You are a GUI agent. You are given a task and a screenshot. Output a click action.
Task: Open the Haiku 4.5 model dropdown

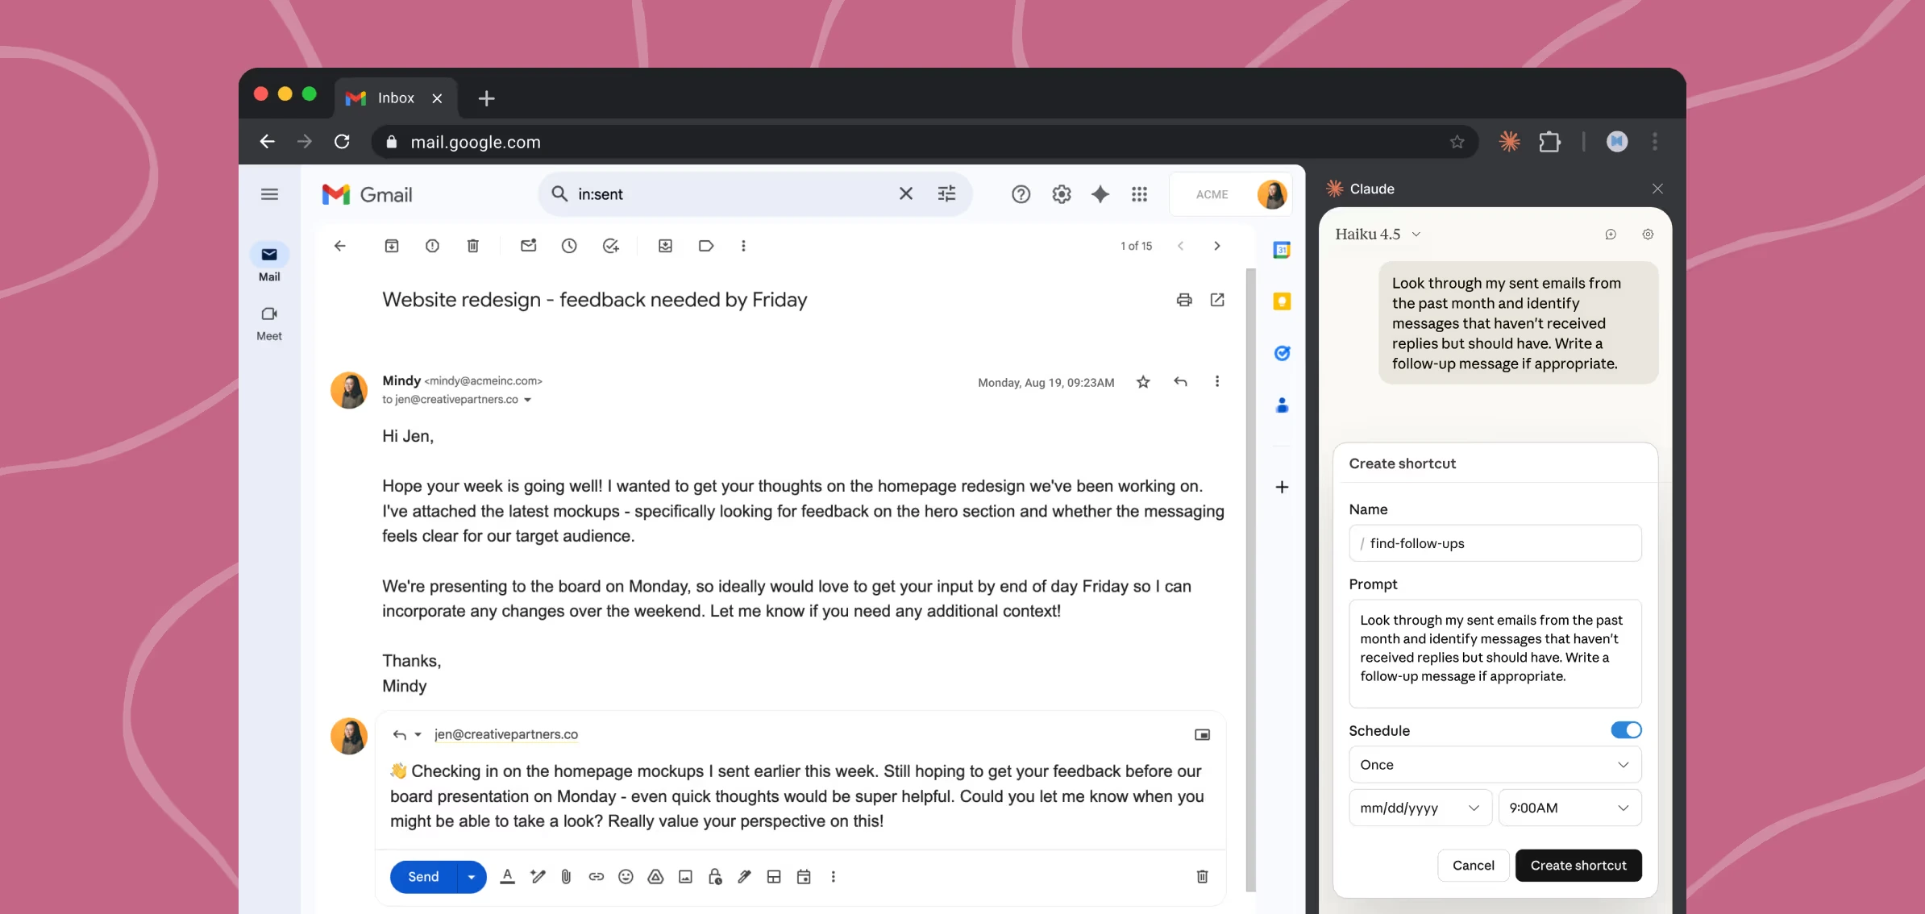[1377, 234]
